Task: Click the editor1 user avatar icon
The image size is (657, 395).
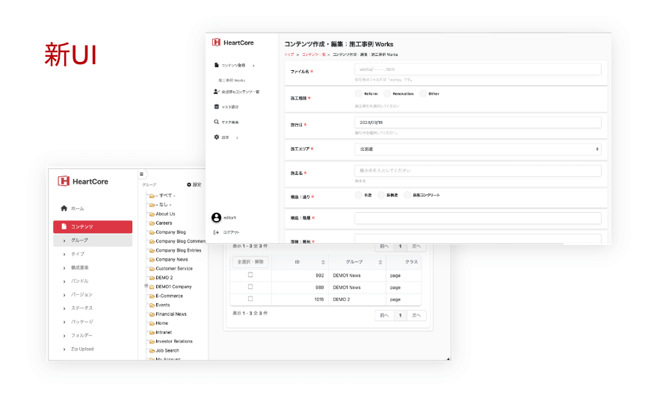Action: click(x=217, y=217)
